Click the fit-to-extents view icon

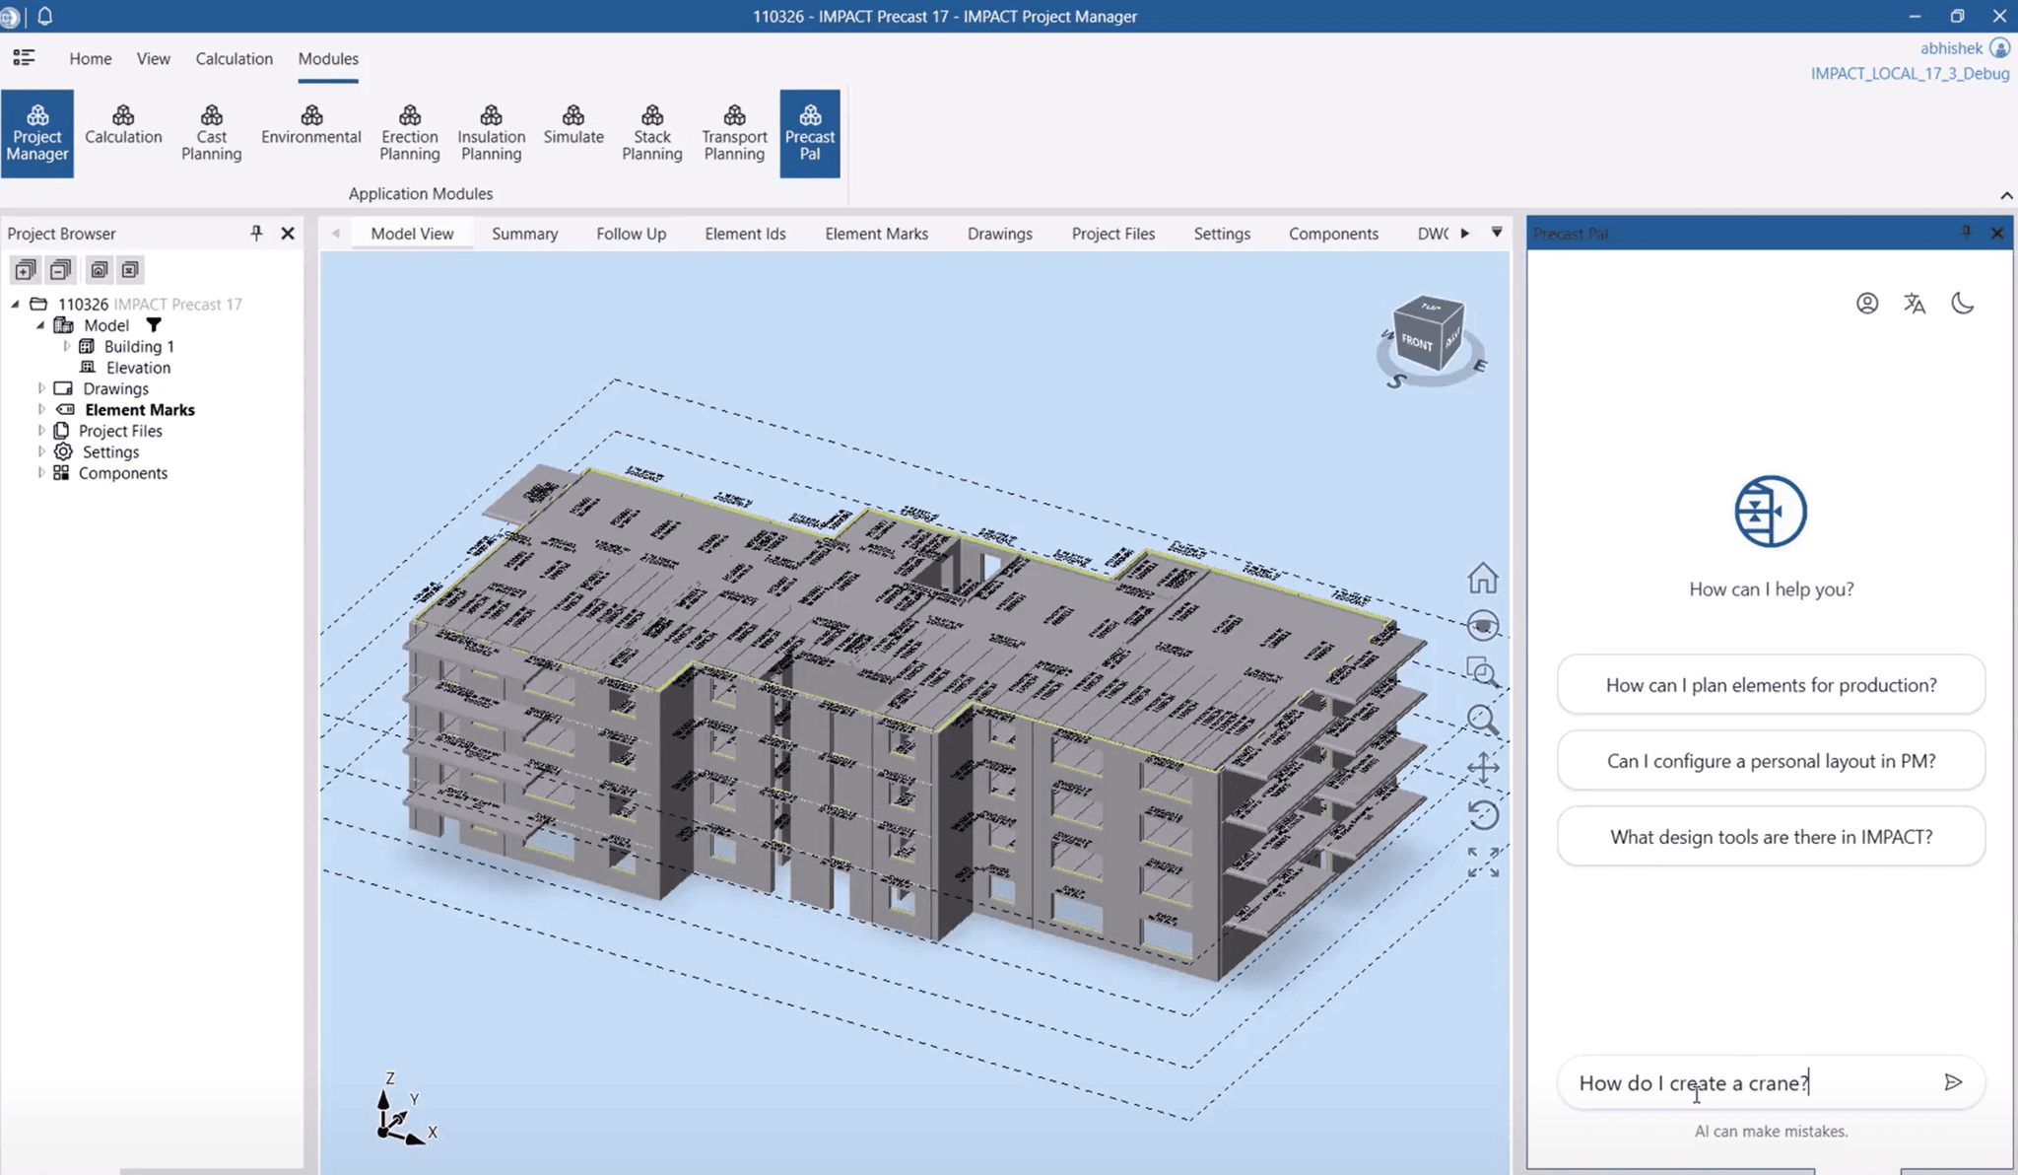[1483, 863]
